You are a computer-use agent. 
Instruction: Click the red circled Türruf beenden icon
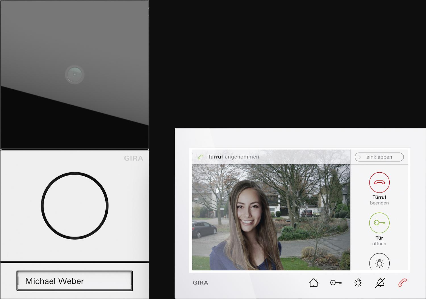pos(379,182)
